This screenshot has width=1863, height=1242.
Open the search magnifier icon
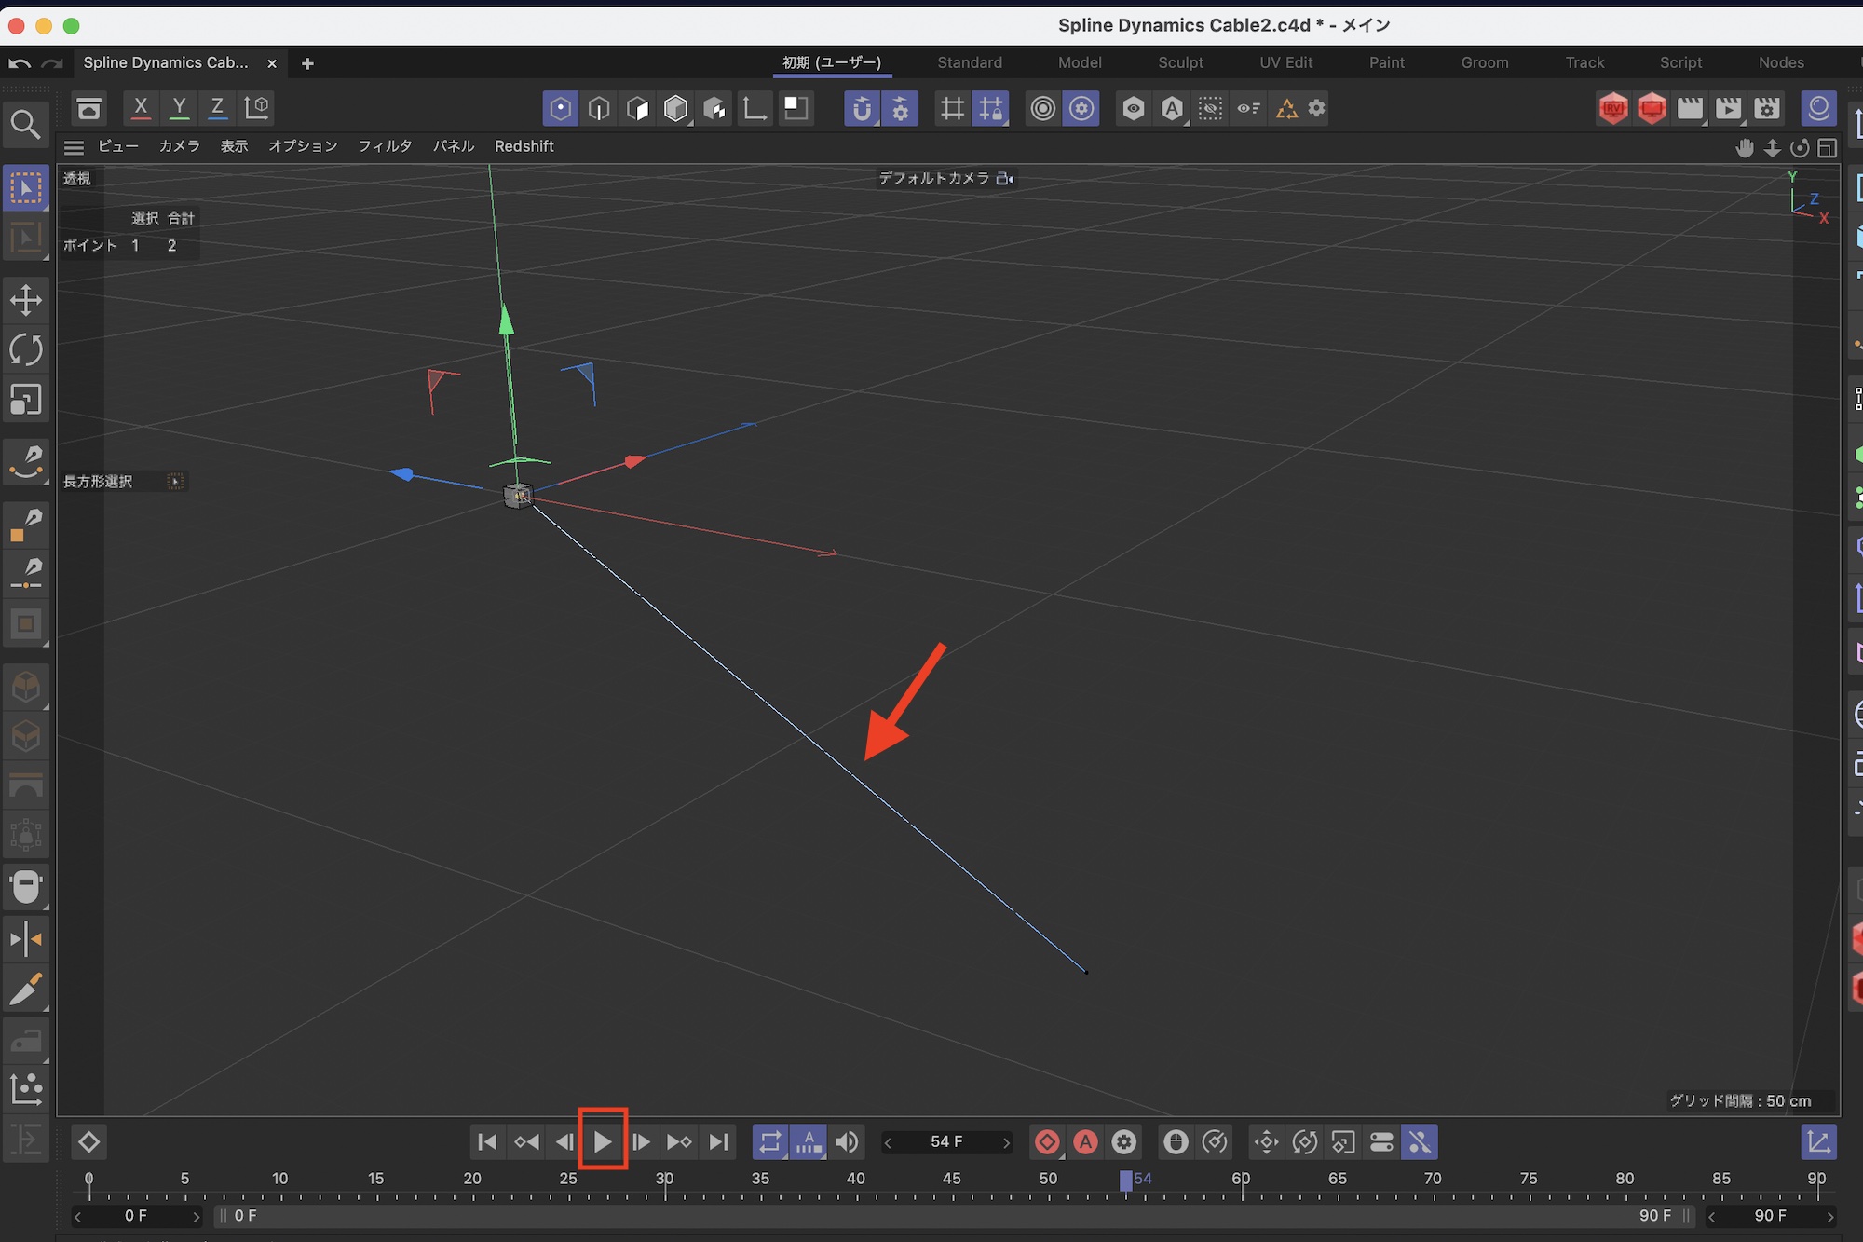click(25, 124)
